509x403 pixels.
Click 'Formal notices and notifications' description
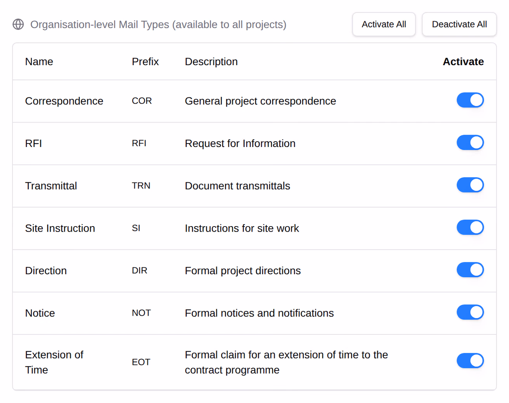(259, 313)
